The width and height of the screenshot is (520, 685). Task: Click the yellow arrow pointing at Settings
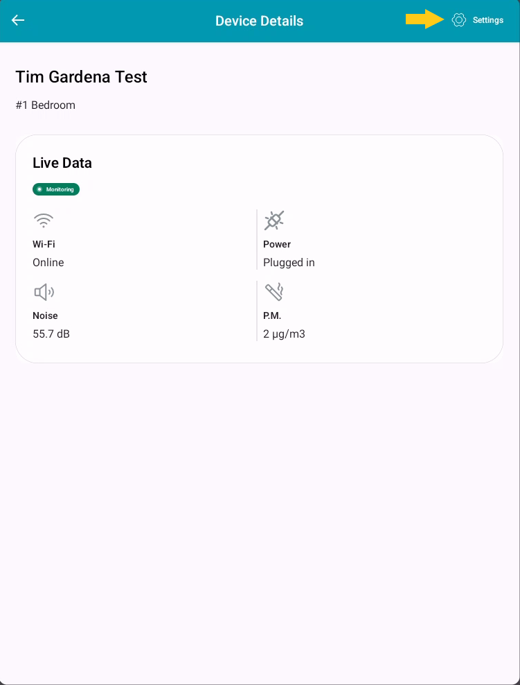424,19
